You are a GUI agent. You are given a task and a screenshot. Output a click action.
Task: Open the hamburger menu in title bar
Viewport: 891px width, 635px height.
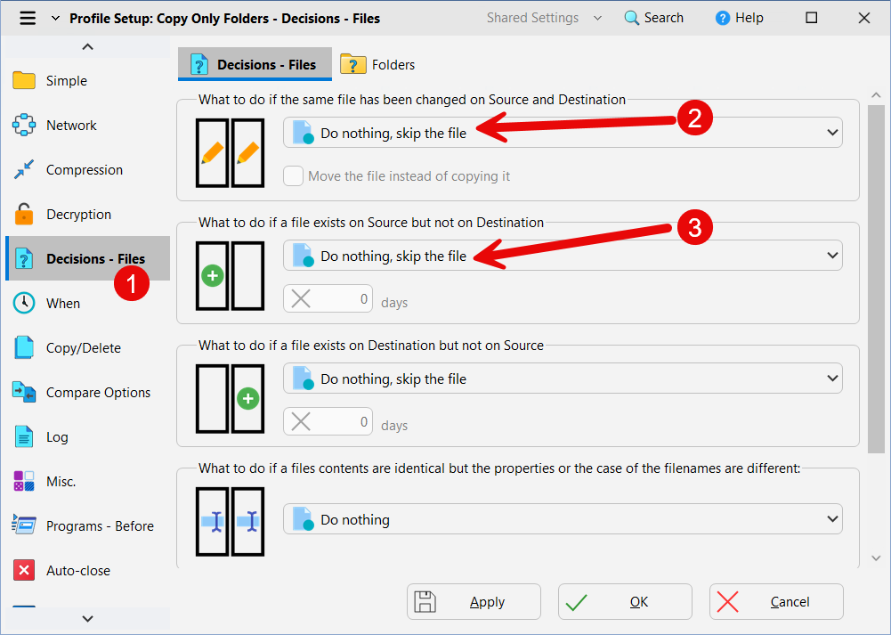click(x=28, y=18)
